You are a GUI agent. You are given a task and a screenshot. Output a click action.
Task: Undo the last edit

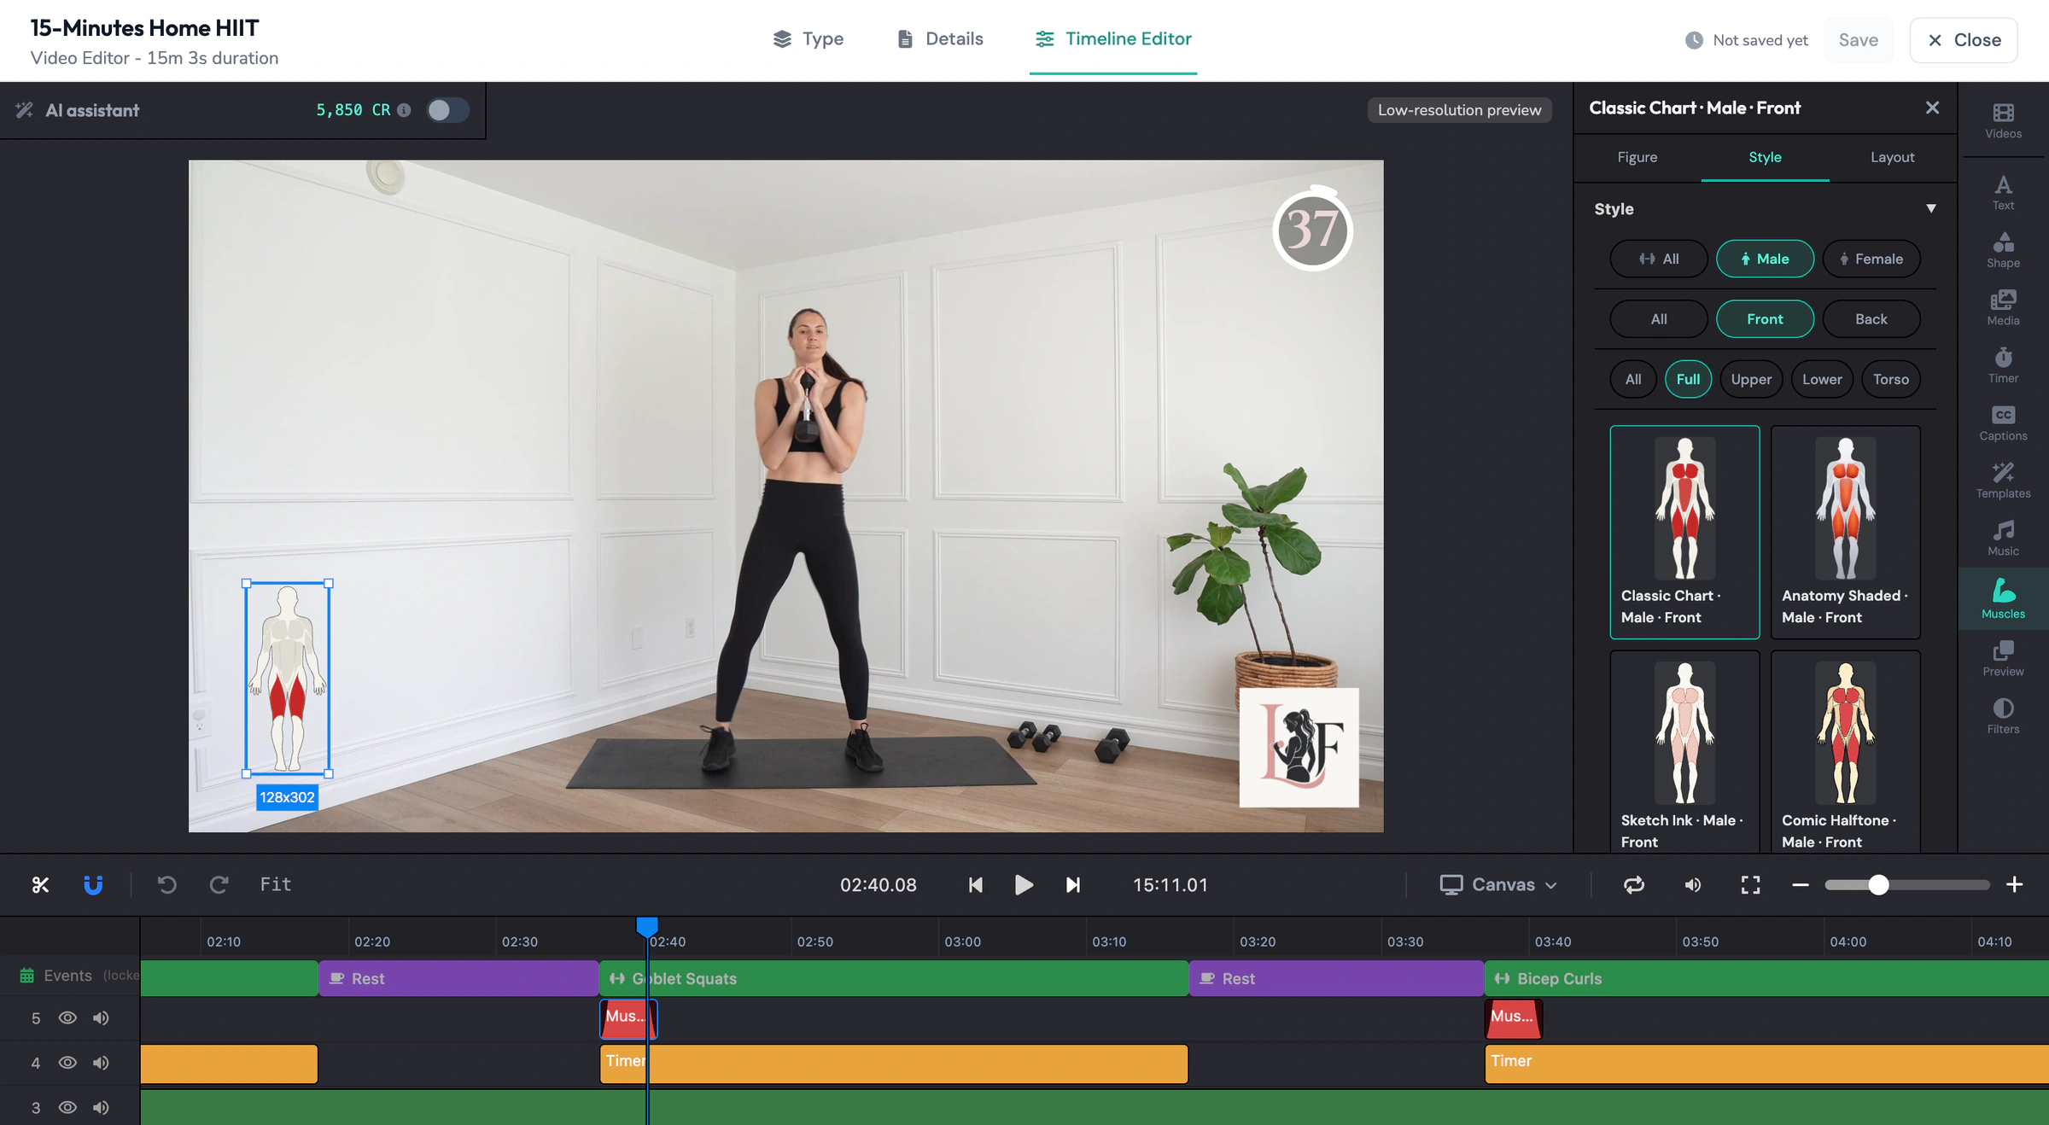click(167, 884)
